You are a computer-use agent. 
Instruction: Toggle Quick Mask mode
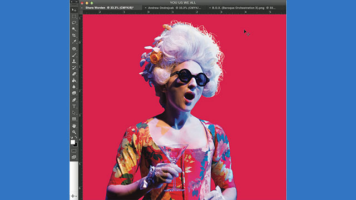tap(74, 151)
